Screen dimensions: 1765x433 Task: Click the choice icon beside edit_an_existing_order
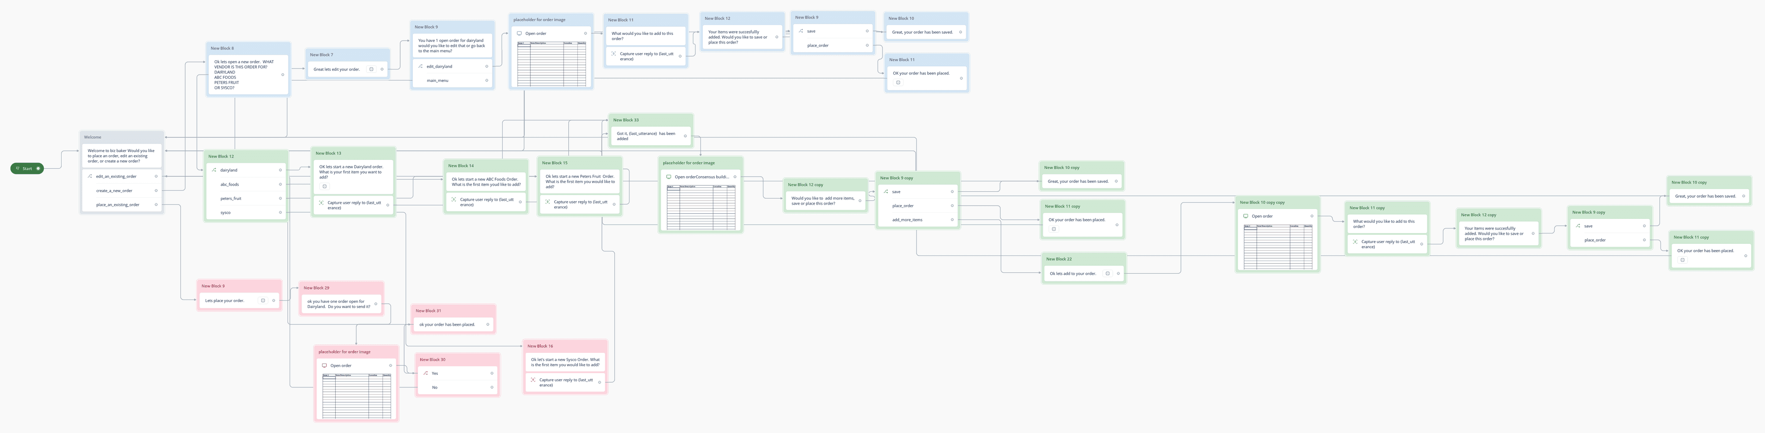pos(90,176)
